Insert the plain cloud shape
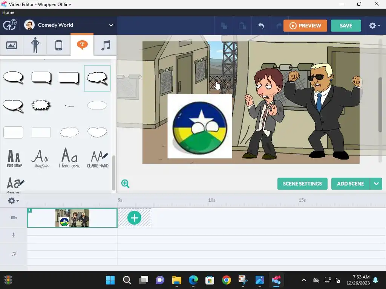The image size is (386, 289). [69, 132]
